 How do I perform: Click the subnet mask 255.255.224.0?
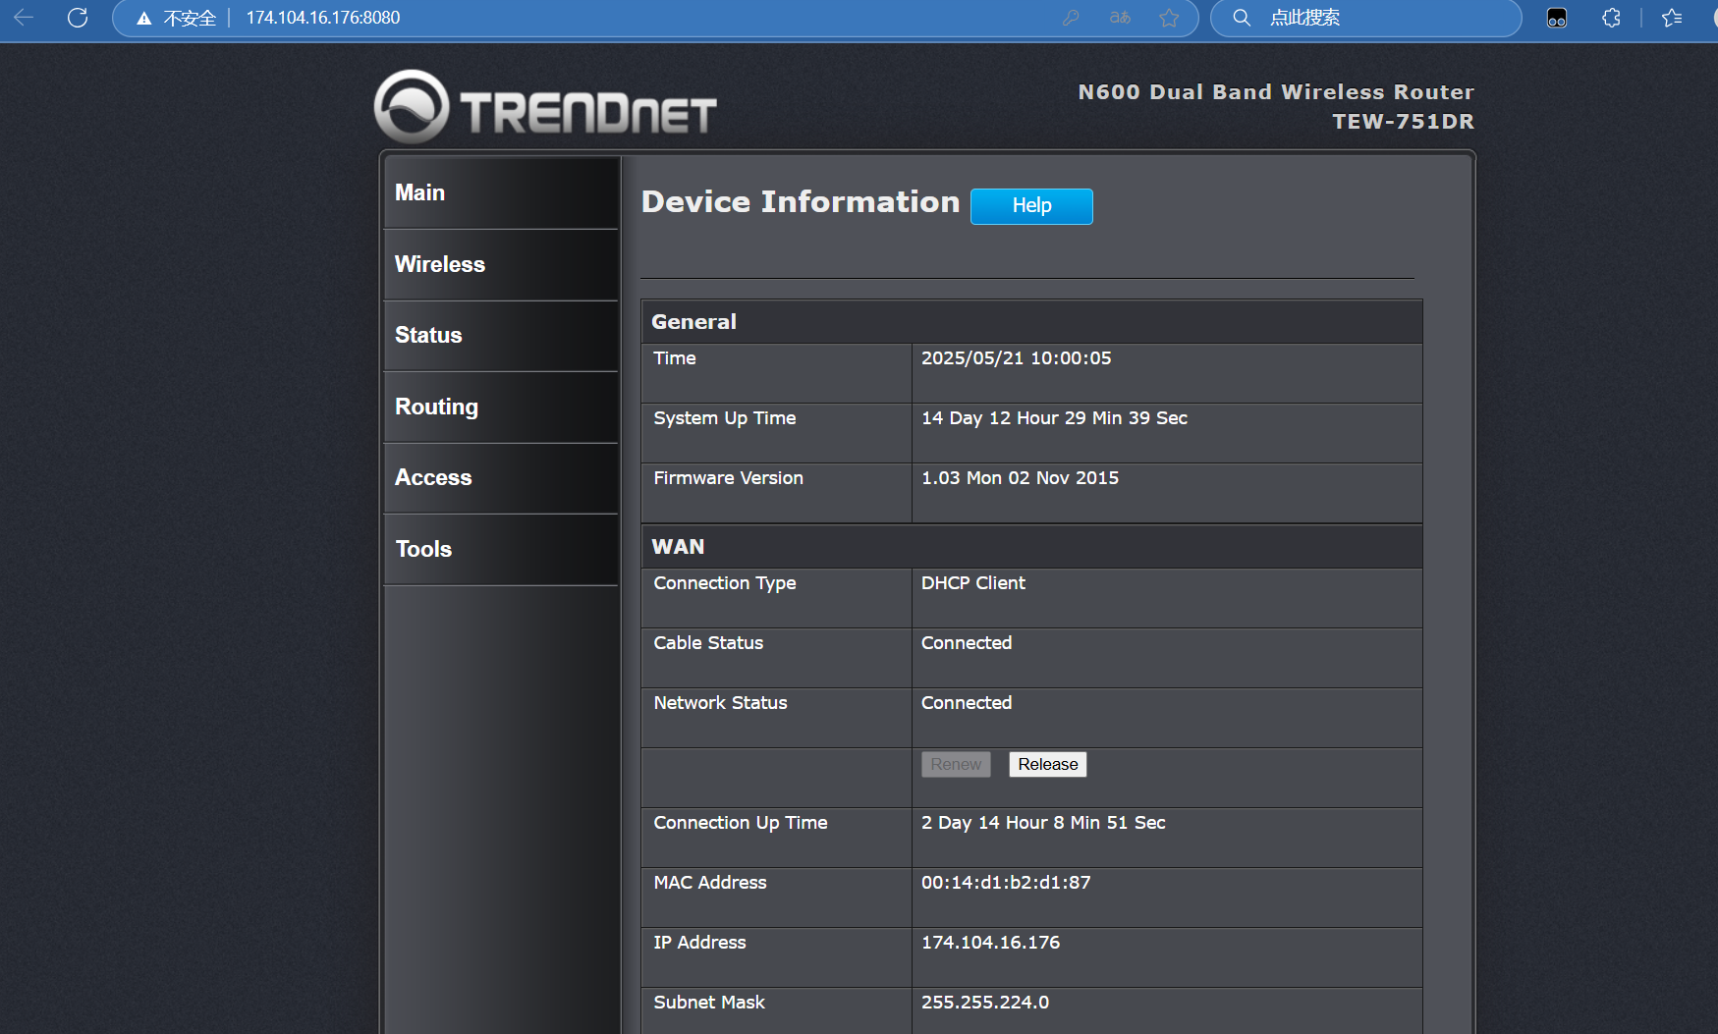(985, 1003)
